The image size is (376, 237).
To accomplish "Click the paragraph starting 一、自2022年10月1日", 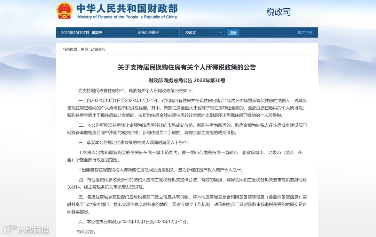I will 187,108.
